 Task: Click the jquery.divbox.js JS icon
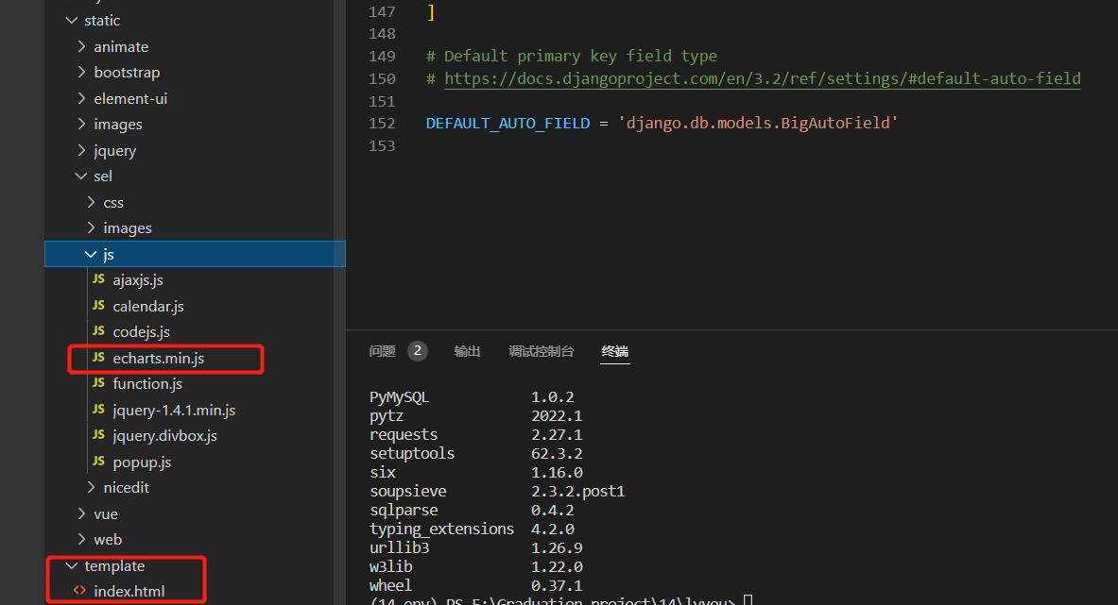tap(98, 436)
